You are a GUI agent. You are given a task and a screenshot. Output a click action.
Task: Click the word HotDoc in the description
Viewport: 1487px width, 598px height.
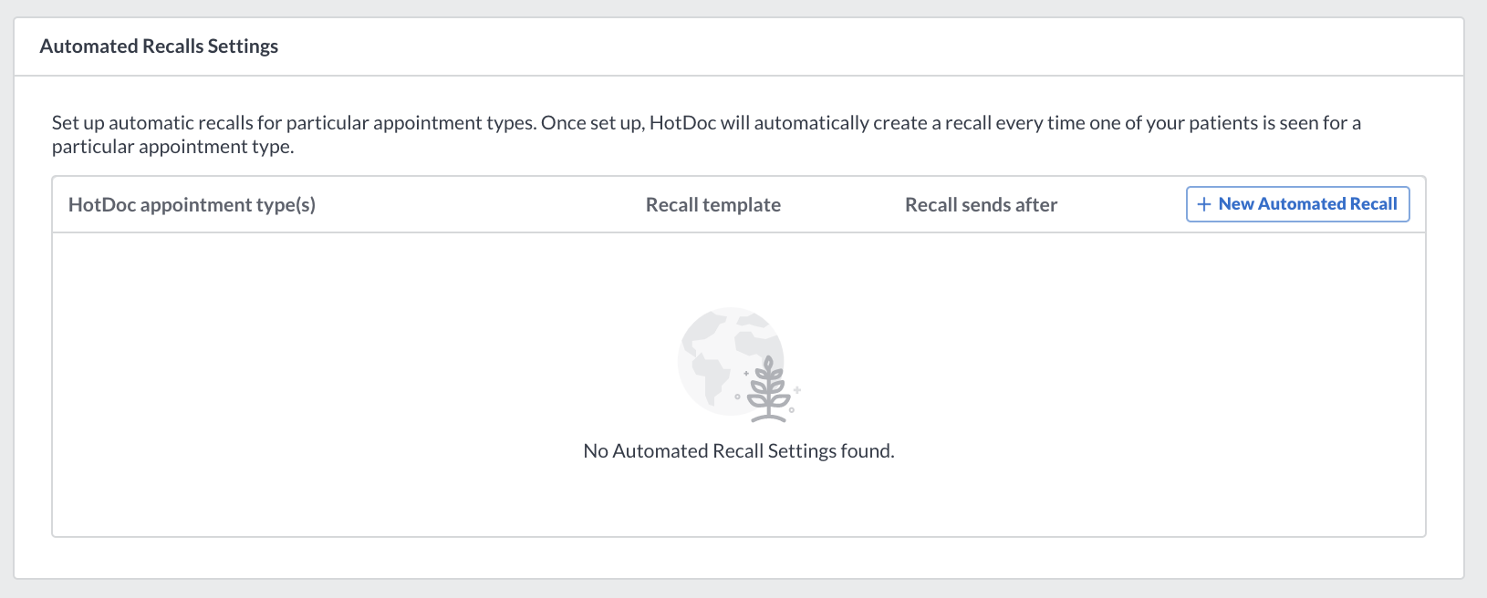[x=682, y=123]
